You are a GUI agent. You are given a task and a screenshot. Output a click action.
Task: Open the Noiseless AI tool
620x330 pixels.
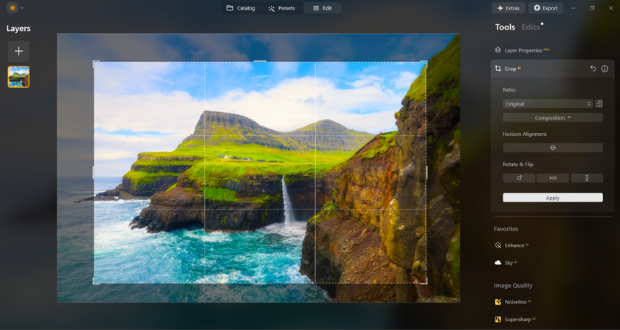coord(512,302)
